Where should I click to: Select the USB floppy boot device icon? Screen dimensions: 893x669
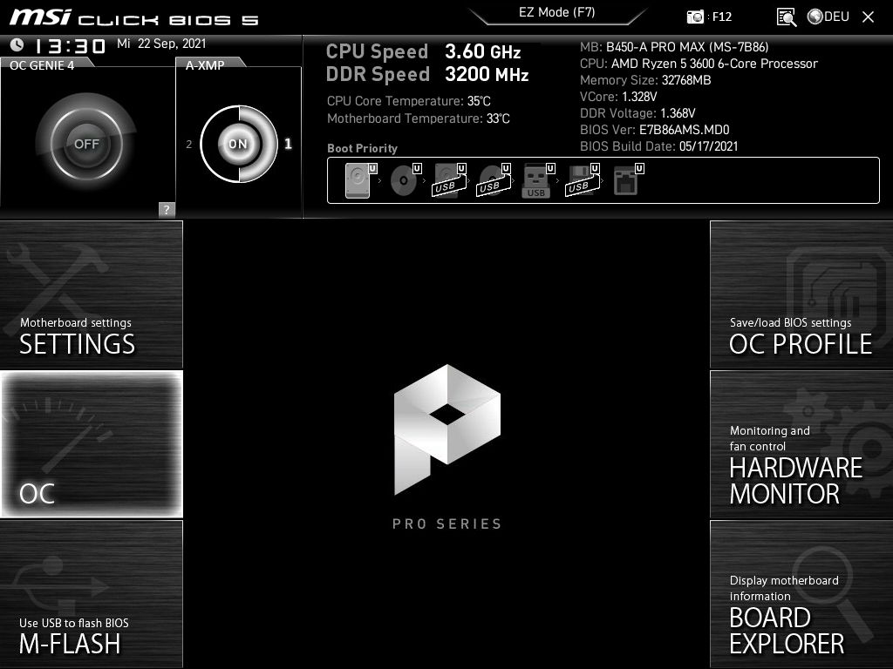pos(583,180)
